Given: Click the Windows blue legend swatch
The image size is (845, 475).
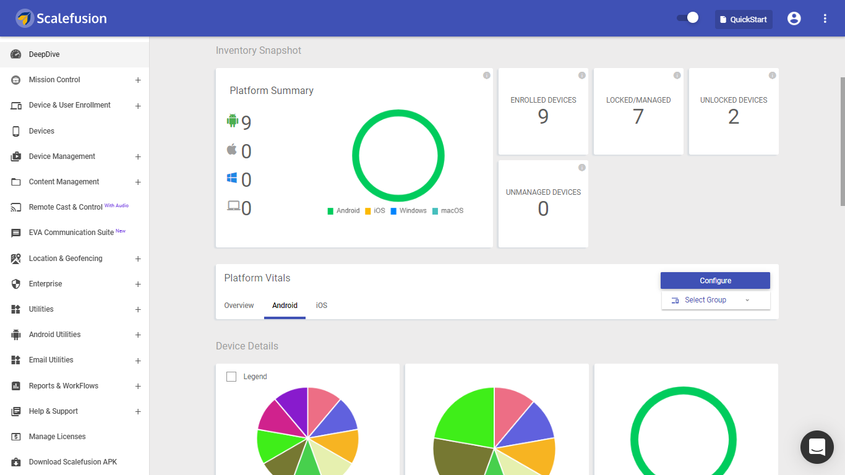Looking at the screenshot, I should [393, 211].
